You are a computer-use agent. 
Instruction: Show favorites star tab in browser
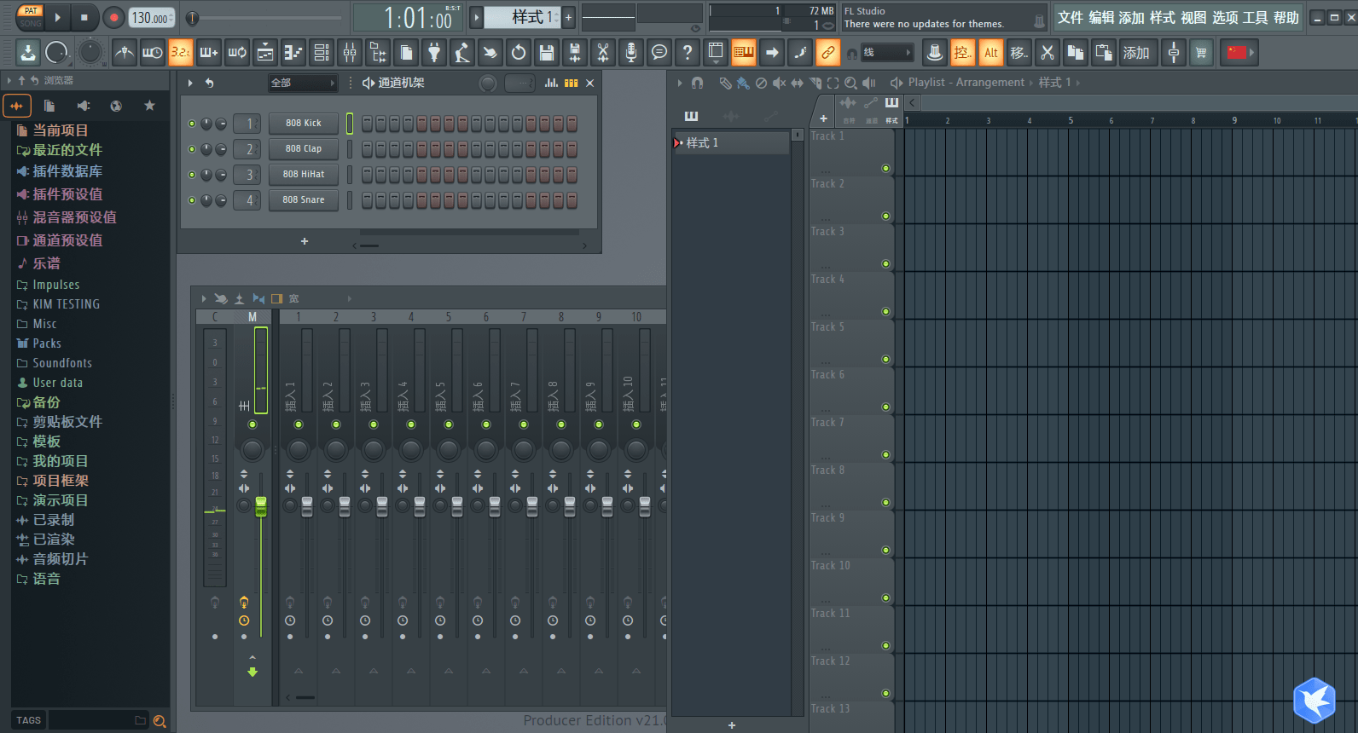[x=149, y=106]
